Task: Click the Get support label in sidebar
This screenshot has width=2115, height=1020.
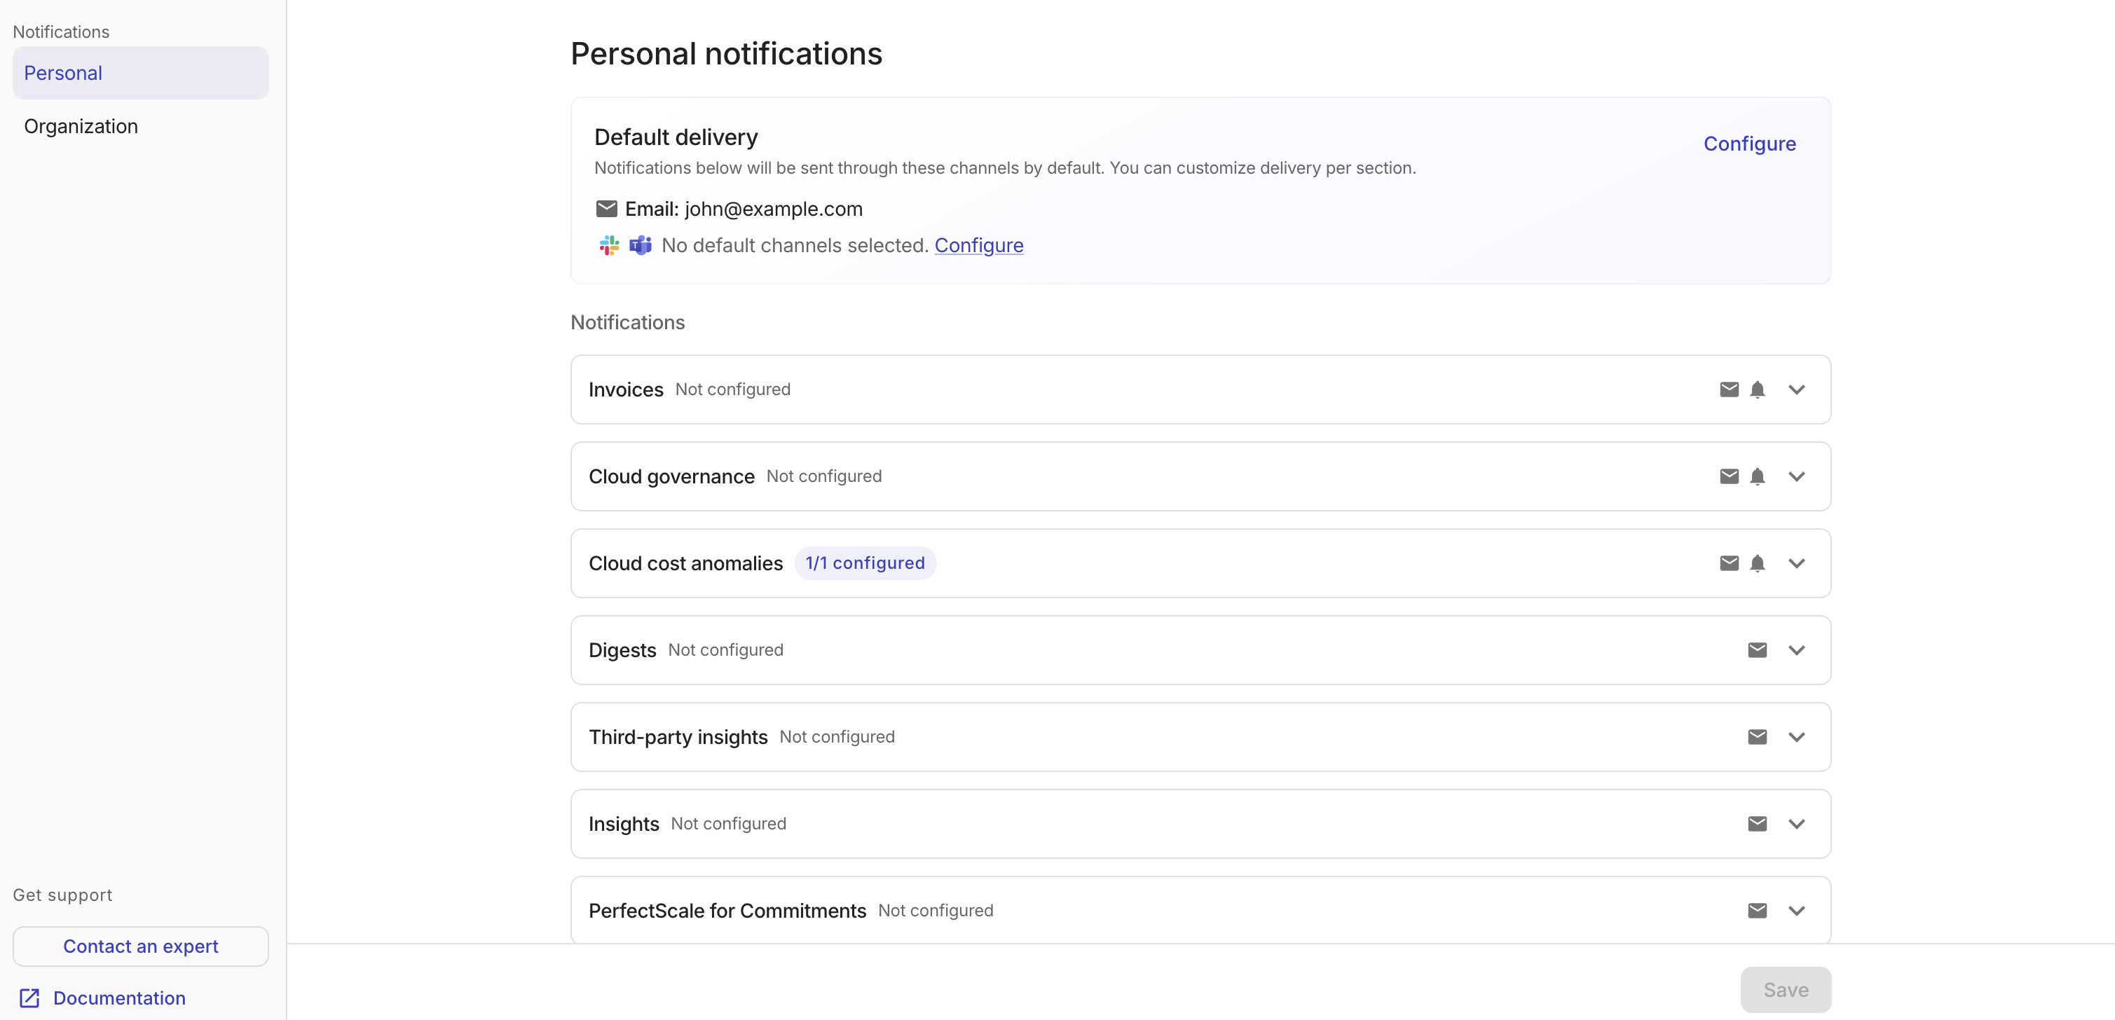Action: [x=62, y=895]
